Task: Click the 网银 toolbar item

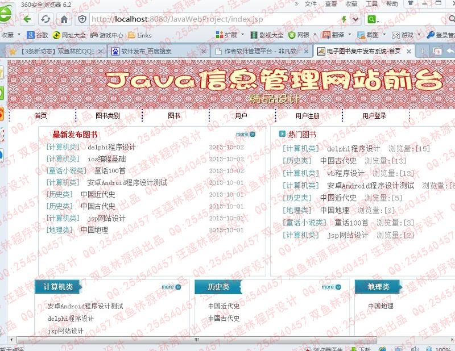Action: (299, 35)
